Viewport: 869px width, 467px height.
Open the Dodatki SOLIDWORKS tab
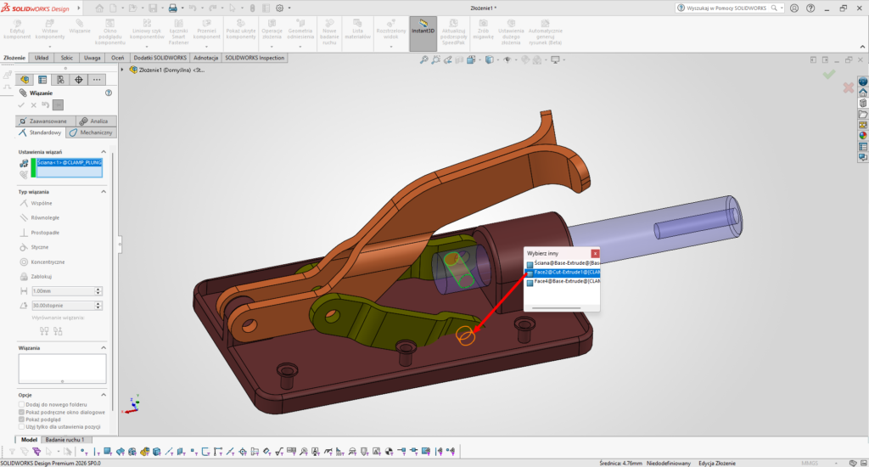coord(160,58)
